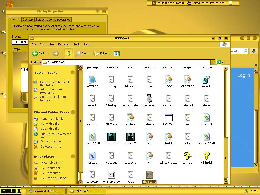260x195 pixels.
Task: Open My Network Places link
Action: (54, 178)
